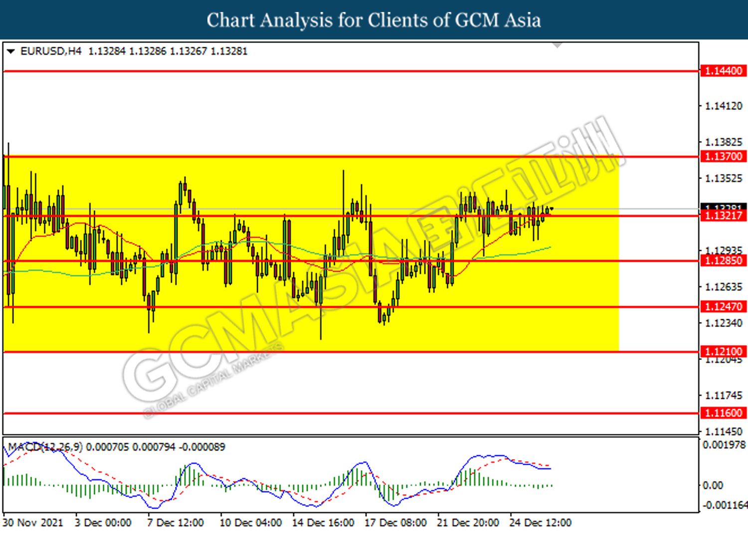The height and width of the screenshot is (534, 748).
Task: Click the 1.13525 price axis value
Action: tap(724, 178)
